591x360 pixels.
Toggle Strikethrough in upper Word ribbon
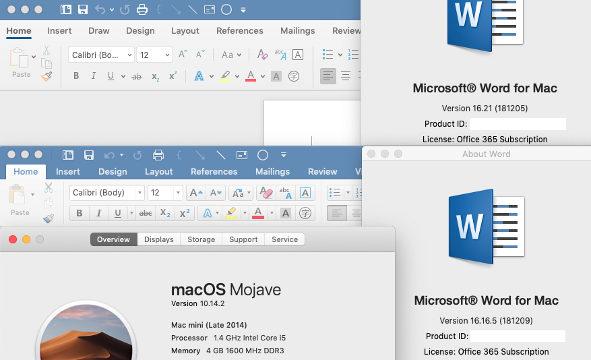[x=136, y=77]
